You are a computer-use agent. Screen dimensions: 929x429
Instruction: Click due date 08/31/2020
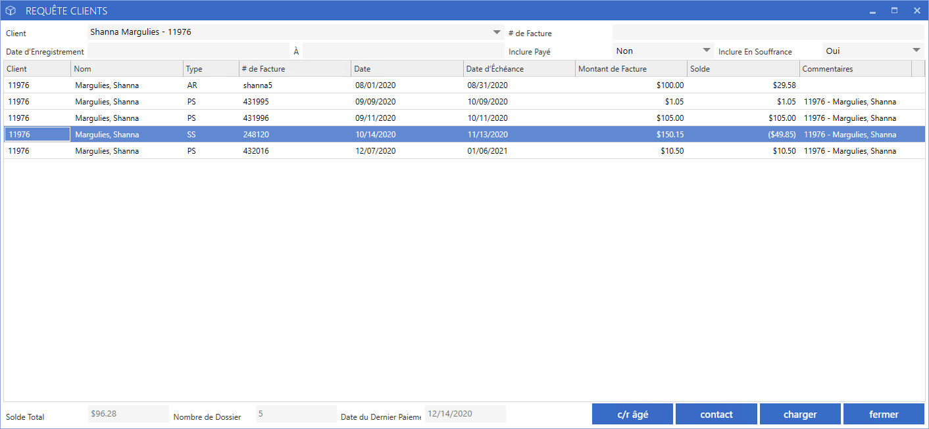[x=519, y=85]
